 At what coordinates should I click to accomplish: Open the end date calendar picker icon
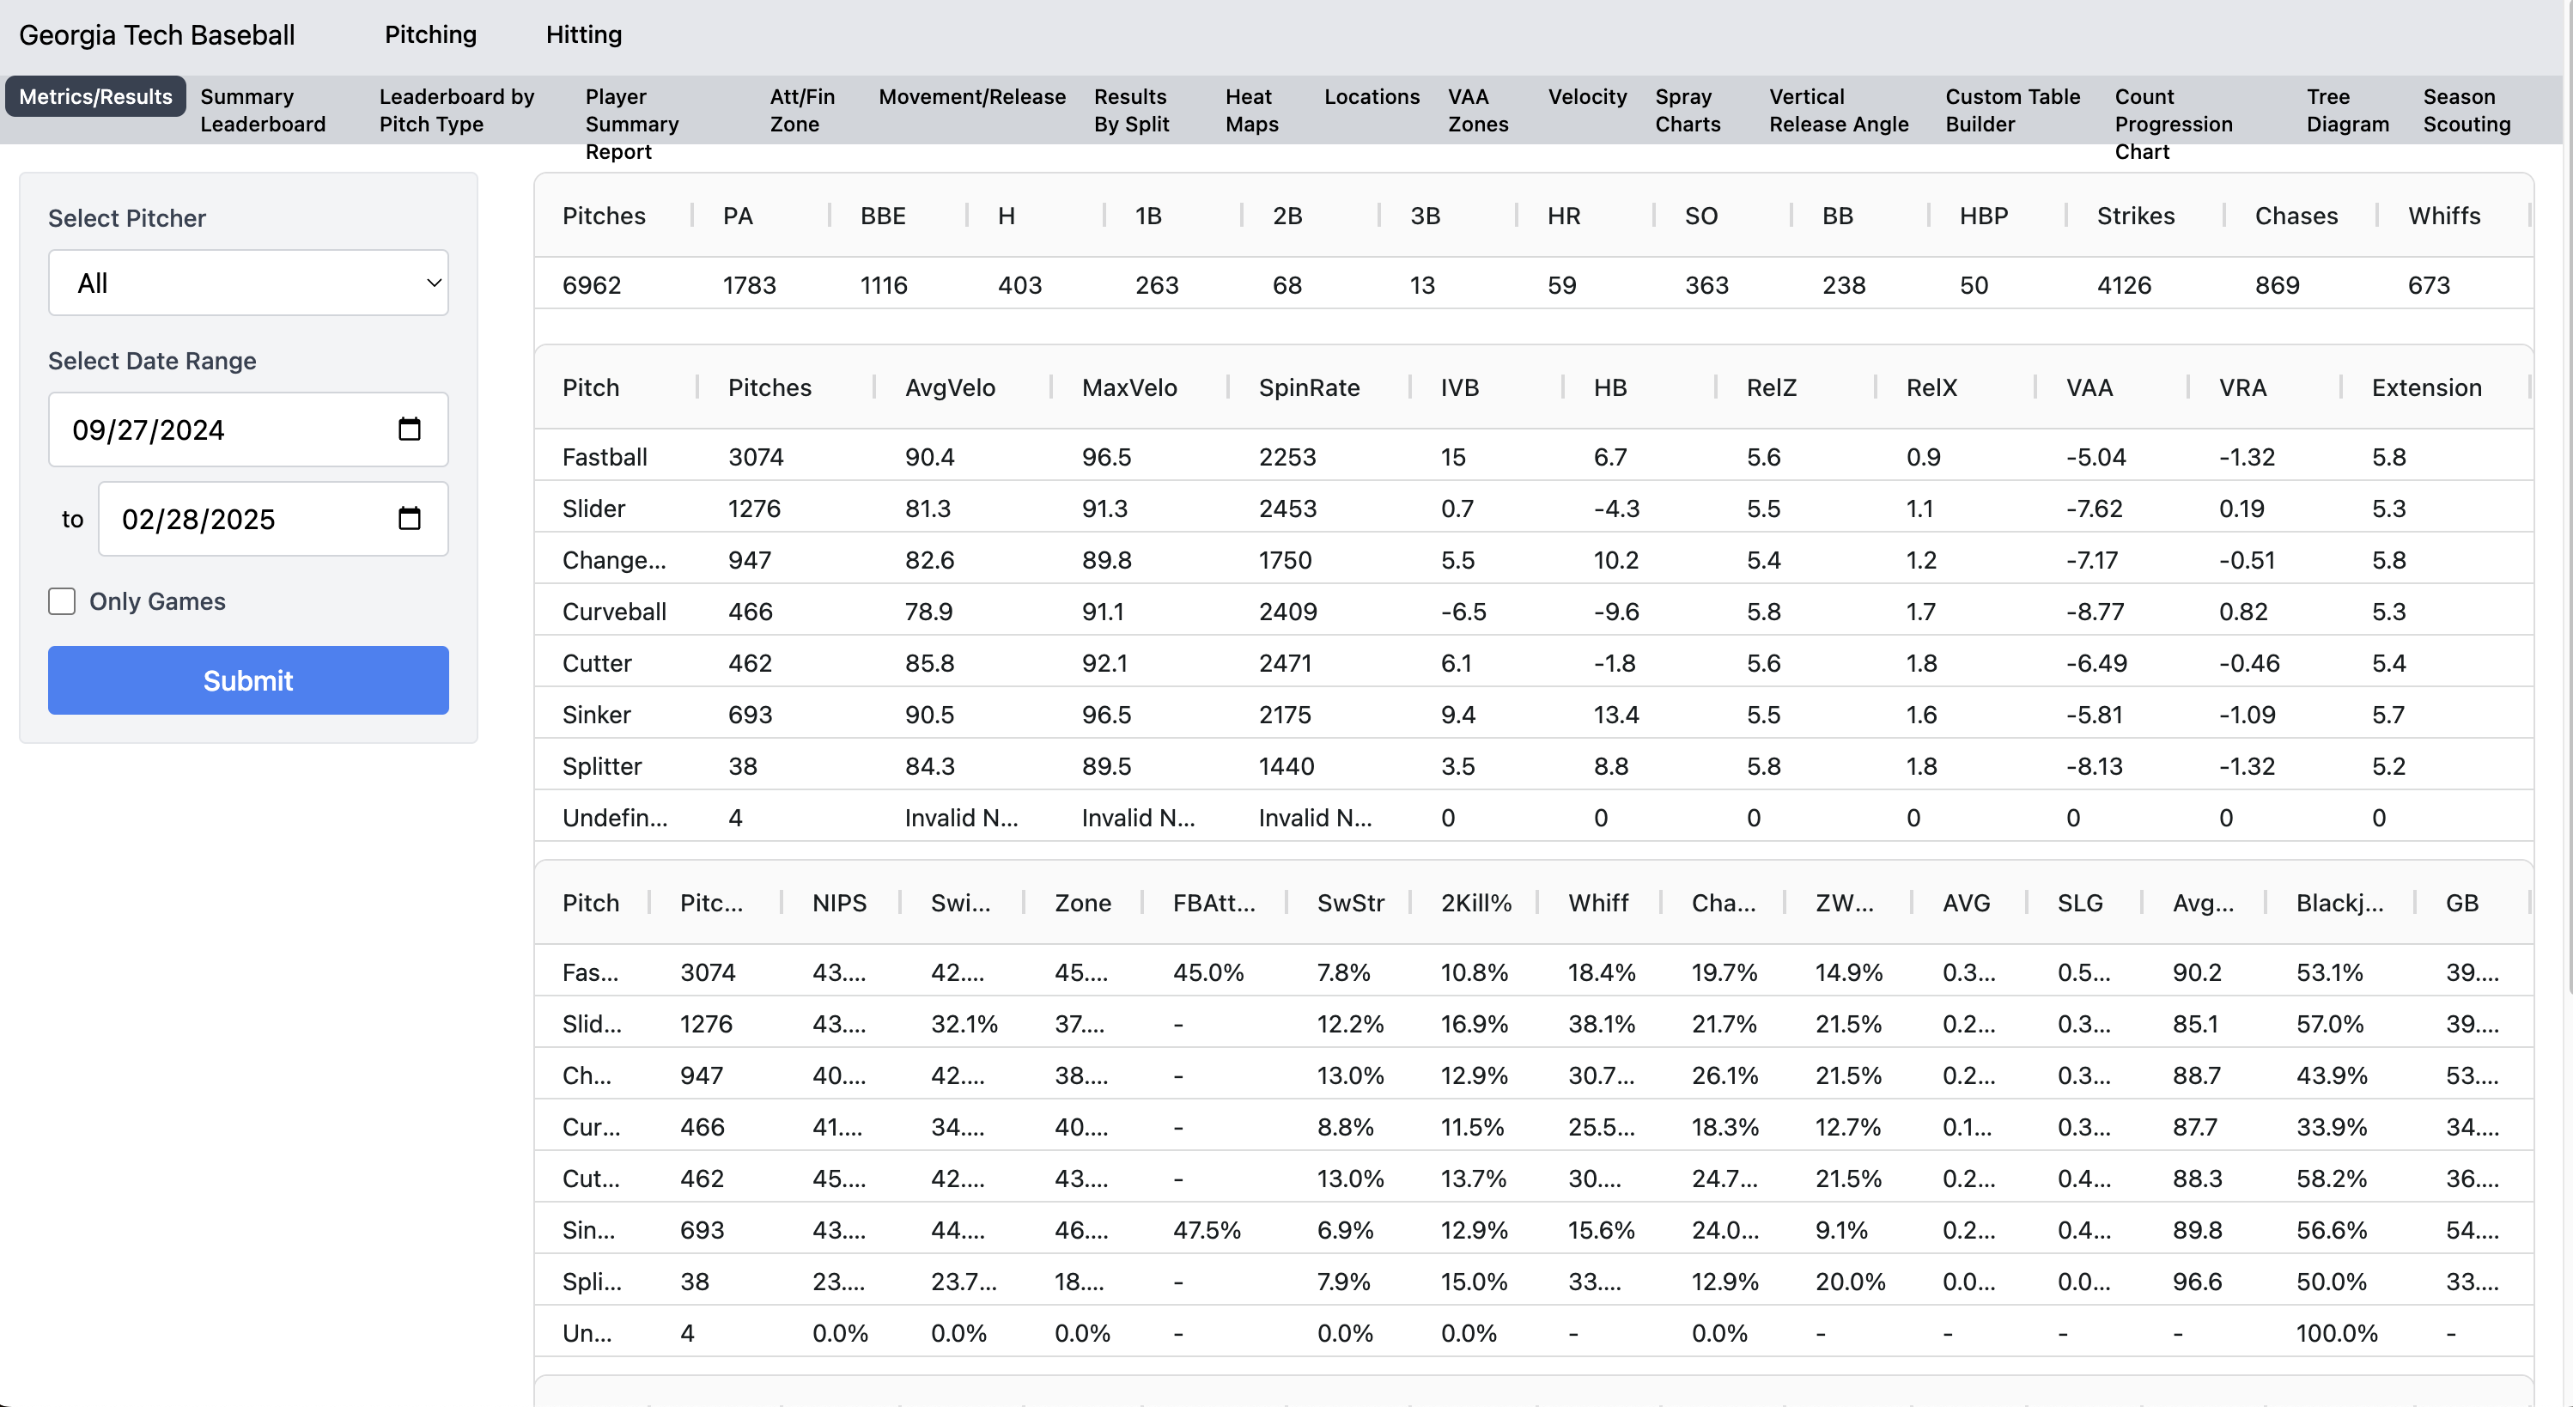tap(409, 519)
